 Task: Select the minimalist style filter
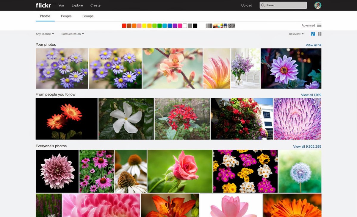pyautogui.click(x=224, y=26)
